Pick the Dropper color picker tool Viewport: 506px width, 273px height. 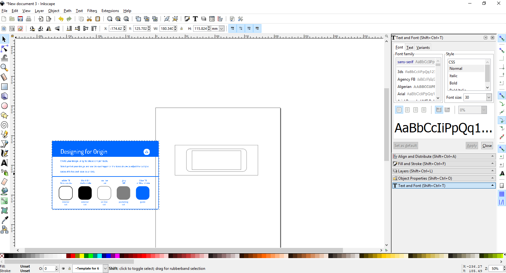[4, 220]
